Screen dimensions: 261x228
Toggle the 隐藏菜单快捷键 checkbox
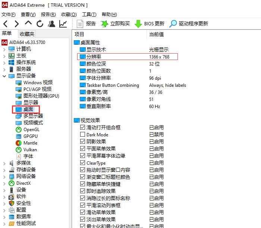tap(82, 184)
